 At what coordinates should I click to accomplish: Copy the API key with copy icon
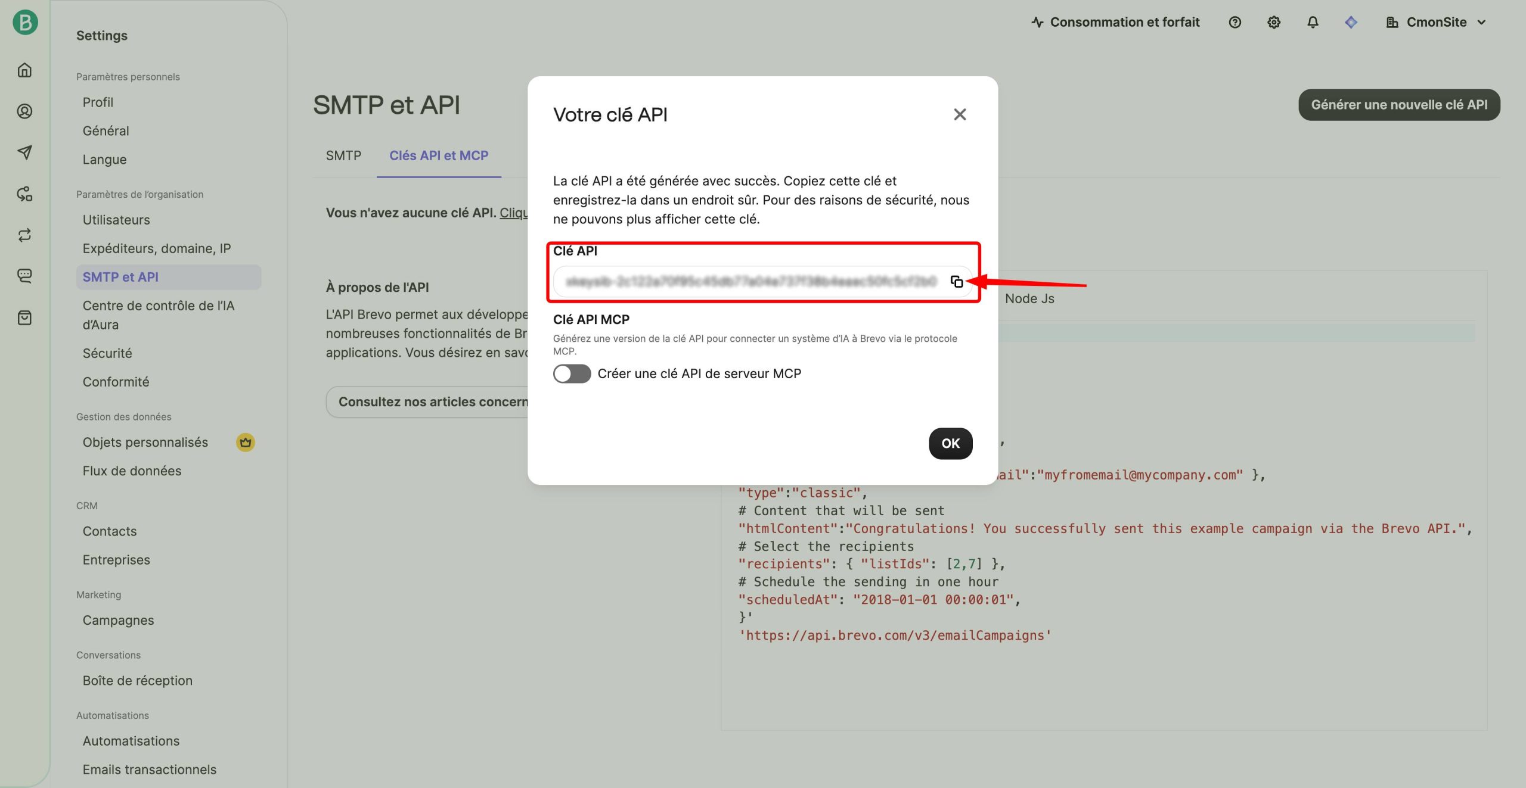[x=956, y=282]
